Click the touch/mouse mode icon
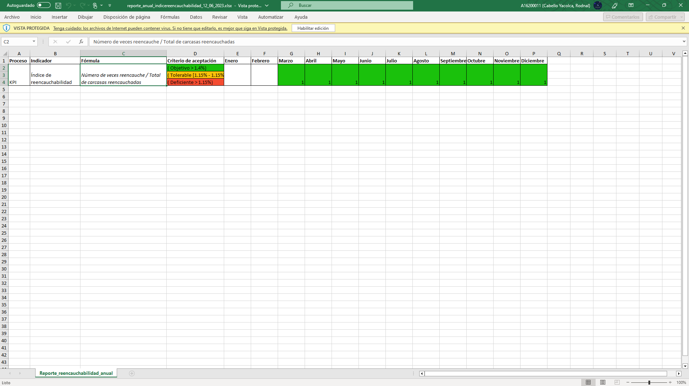 95,5
